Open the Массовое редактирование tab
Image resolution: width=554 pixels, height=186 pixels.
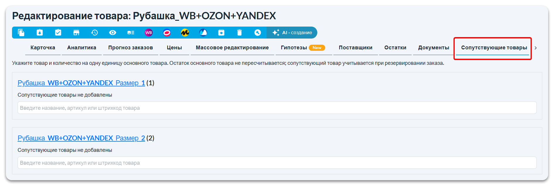232,48
